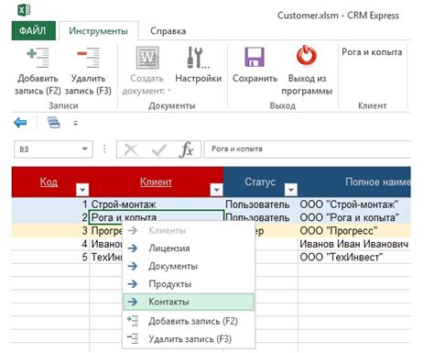Click the stacked windows icon in quick toolbar
The image size is (434, 353).
coord(53,123)
